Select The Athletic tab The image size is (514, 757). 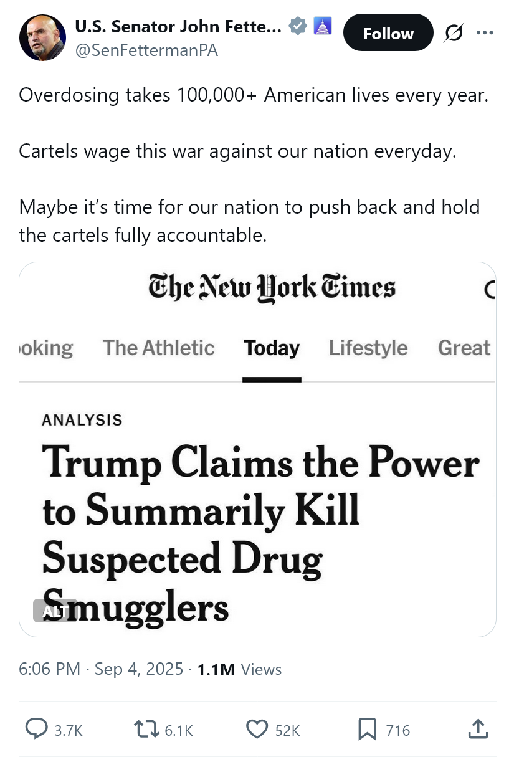158,348
